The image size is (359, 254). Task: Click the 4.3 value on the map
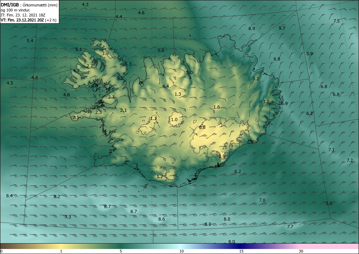85,4
